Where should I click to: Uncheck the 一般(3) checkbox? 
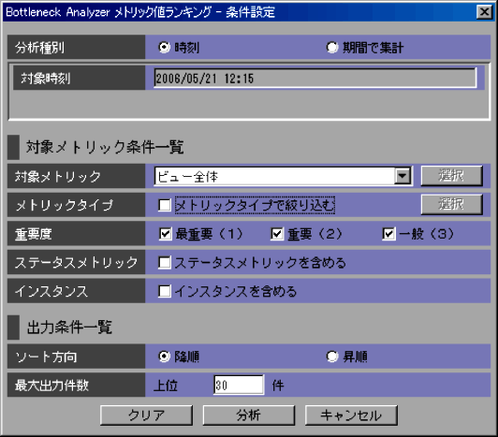coord(388,234)
